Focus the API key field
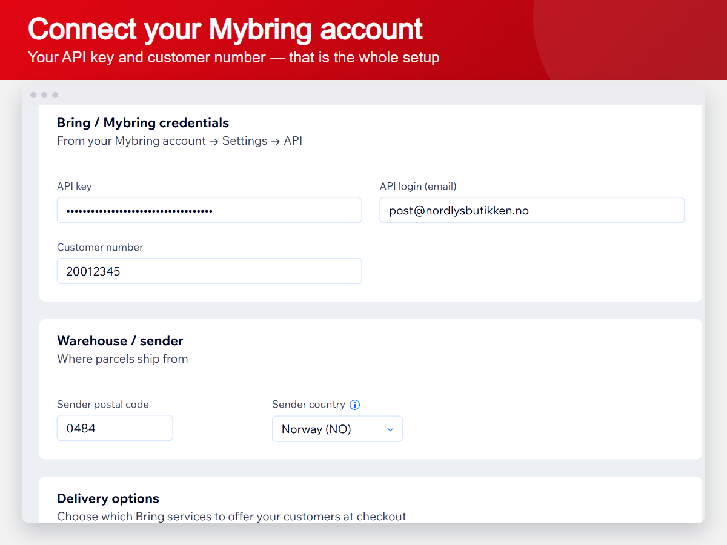 (x=210, y=210)
